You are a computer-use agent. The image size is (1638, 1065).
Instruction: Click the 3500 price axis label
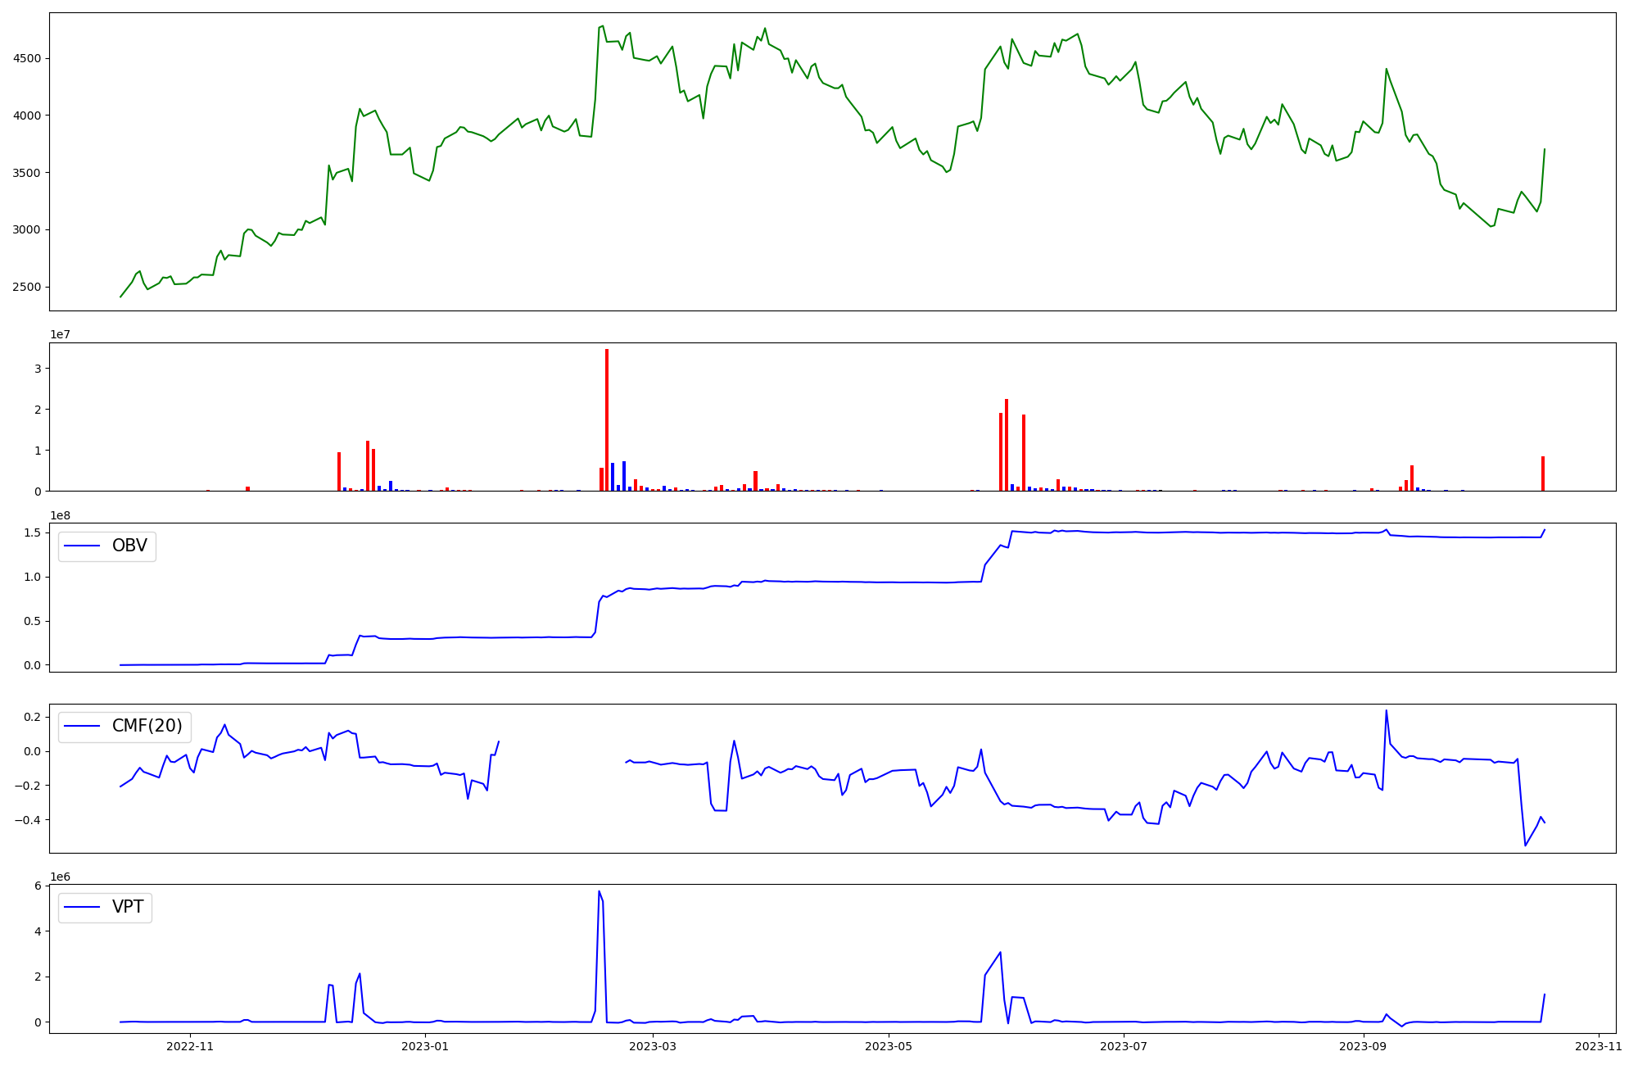[x=26, y=173]
